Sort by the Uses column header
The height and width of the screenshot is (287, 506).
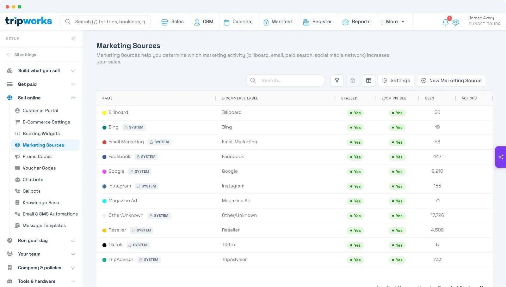(429, 98)
